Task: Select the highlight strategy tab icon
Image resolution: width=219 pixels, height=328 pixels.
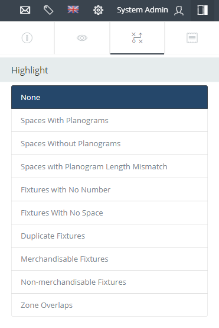Action: point(137,38)
